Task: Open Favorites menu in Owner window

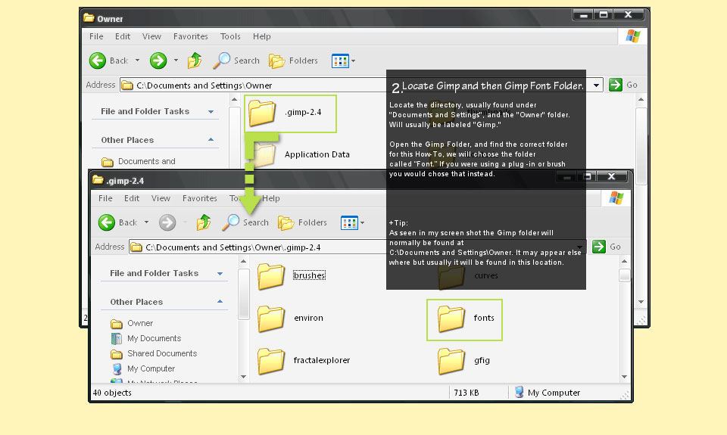Action: pos(191,36)
